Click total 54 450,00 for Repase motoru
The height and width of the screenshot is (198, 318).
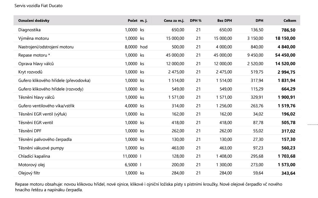pos(285,55)
